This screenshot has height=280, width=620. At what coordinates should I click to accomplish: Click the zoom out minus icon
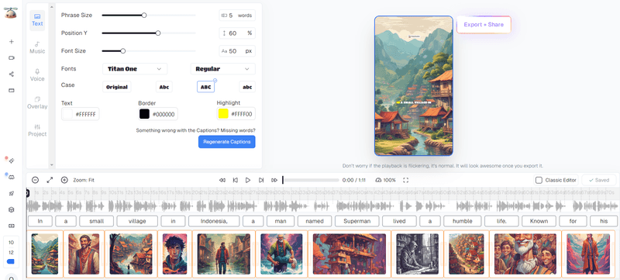[x=35, y=180]
